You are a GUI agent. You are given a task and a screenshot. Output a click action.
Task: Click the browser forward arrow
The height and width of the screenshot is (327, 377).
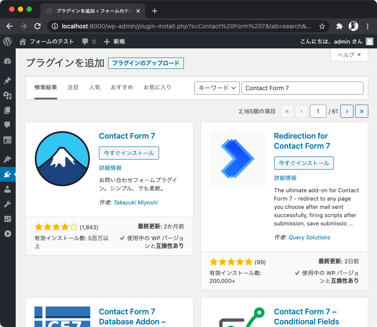(x=24, y=26)
